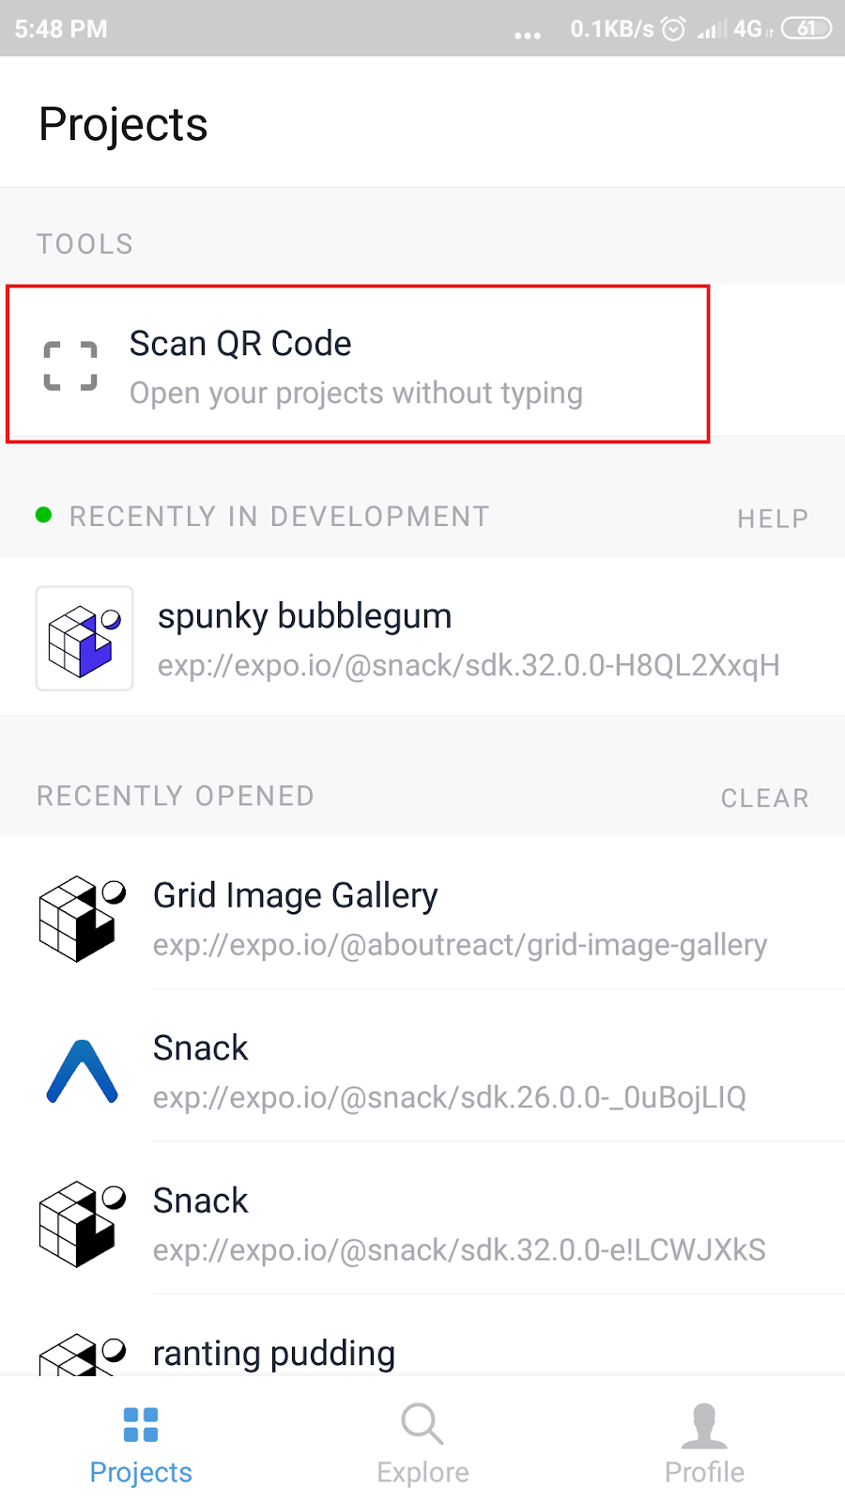The height and width of the screenshot is (1503, 845).
Task: Tap the battery indicator in status bar
Action: coord(806,28)
